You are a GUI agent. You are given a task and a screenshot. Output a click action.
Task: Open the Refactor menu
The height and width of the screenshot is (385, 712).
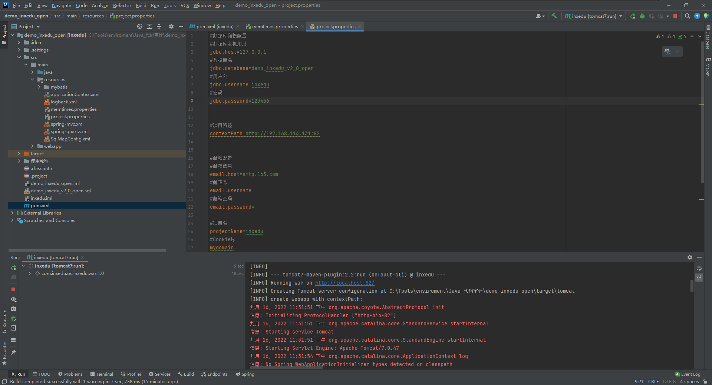(x=122, y=5)
